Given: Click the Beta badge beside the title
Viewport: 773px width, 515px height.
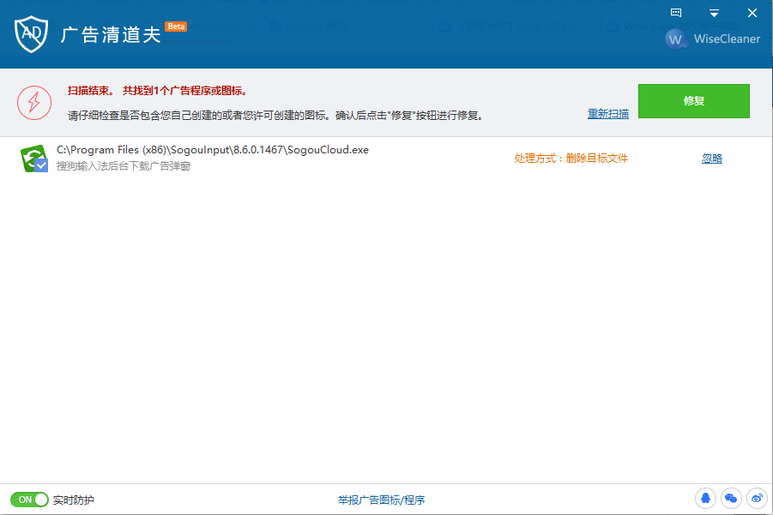Looking at the screenshot, I should pyautogui.click(x=176, y=27).
